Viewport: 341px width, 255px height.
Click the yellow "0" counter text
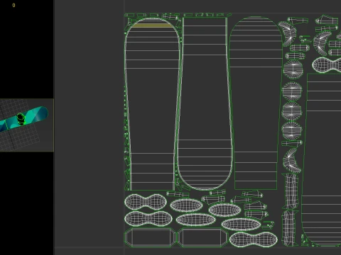point(13,5)
